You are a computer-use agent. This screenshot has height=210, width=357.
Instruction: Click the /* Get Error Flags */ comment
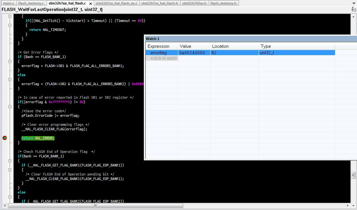(x=38, y=52)
